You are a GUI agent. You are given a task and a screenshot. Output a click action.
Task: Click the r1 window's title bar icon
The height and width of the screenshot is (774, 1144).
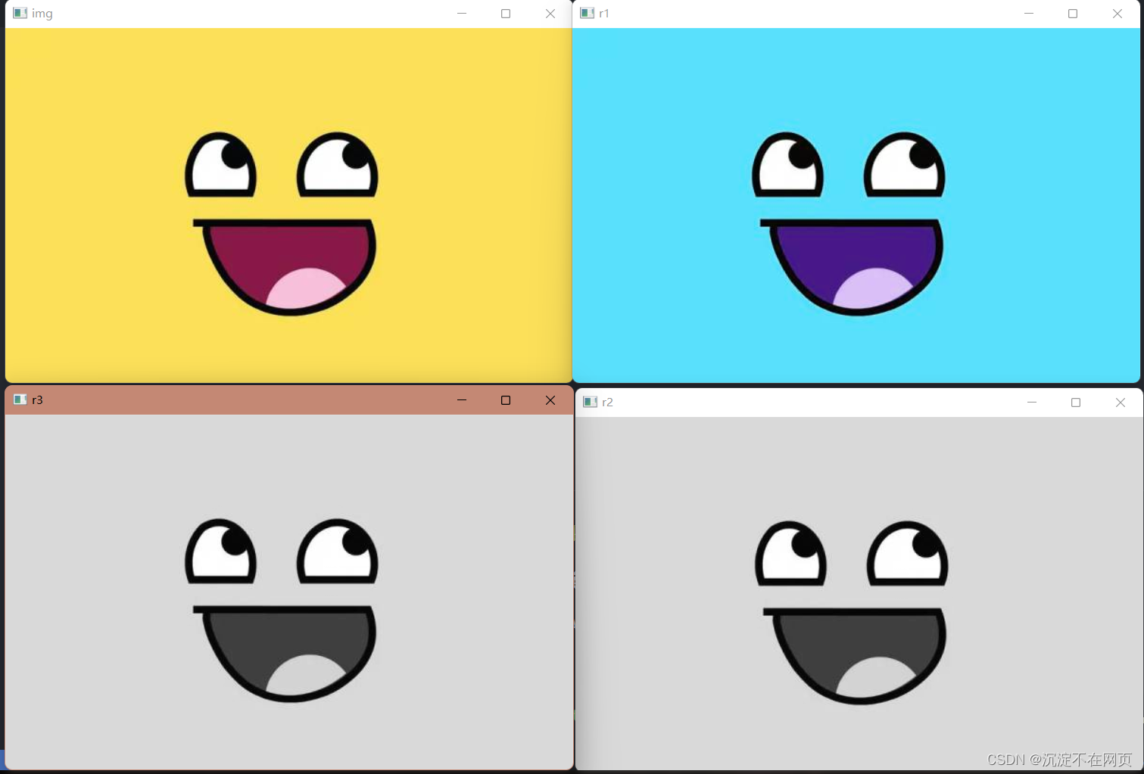pyautogui.click(x=588, y=13)
